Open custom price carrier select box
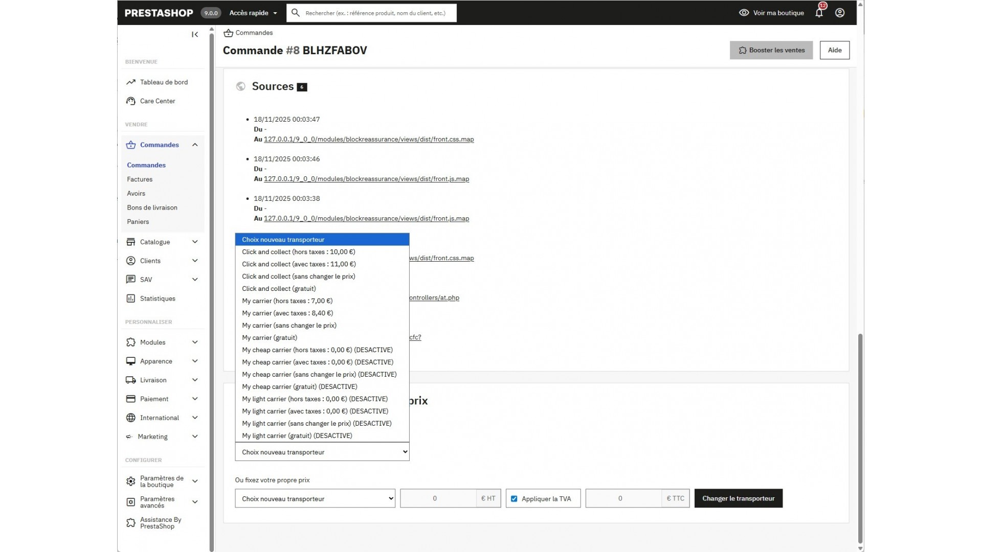The image size is (982, 552). pos(315,499)
